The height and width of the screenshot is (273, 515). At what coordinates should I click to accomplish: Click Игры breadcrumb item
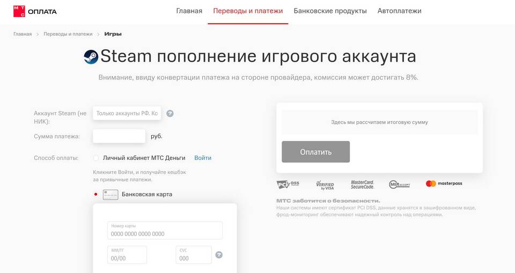[113, 34]
